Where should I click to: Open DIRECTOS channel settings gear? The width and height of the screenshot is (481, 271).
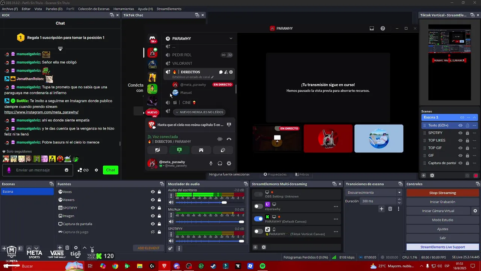(231, 72)
